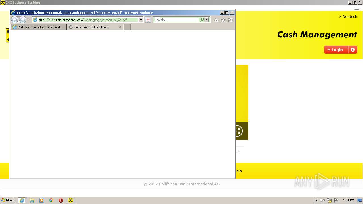Open the IE Tools gear icon
Screen dimensions: 363x204
point(230,20)
